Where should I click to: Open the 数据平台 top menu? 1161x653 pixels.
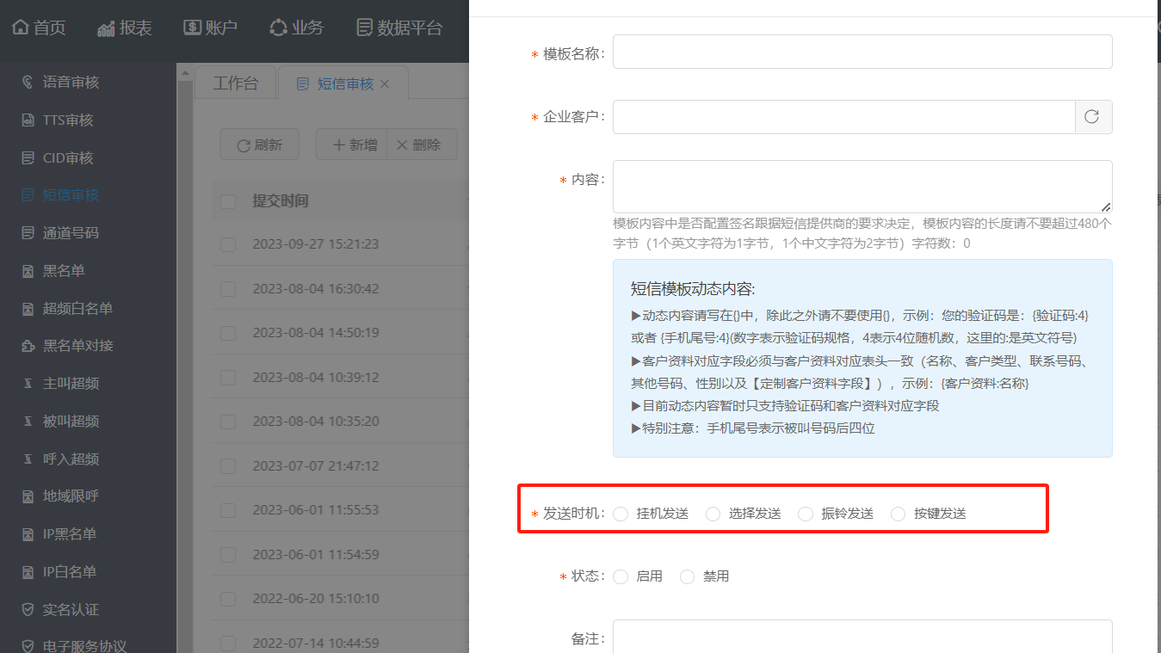click(399, 28)
